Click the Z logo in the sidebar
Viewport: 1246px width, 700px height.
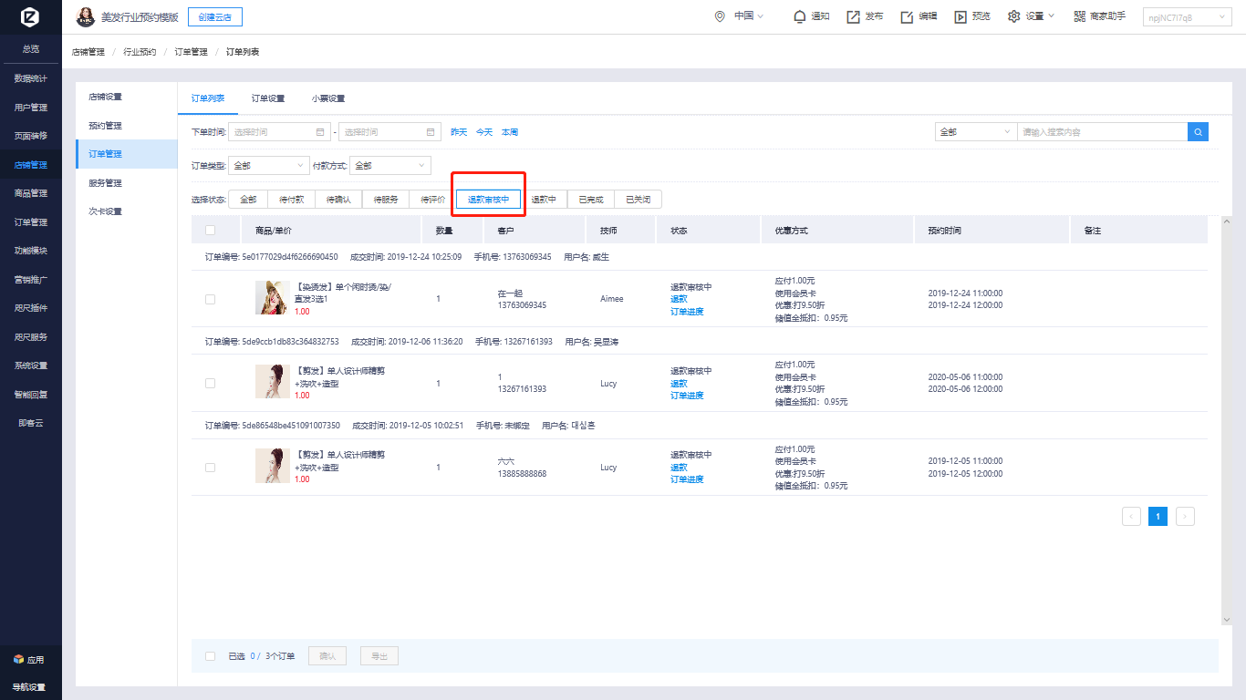[30, 17]
